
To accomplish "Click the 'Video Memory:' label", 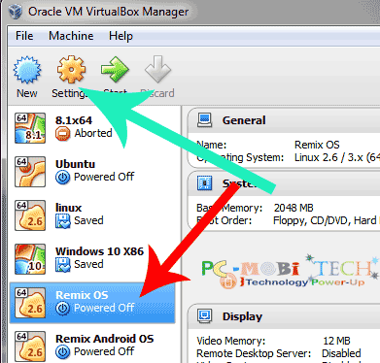I will [x=230, y=341].
